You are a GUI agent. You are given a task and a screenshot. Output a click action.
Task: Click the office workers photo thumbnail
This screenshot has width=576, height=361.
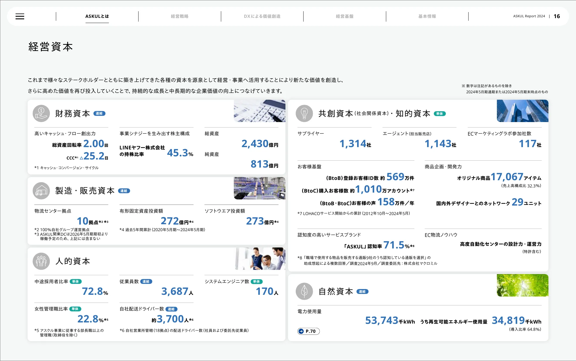tap(260, 259)
